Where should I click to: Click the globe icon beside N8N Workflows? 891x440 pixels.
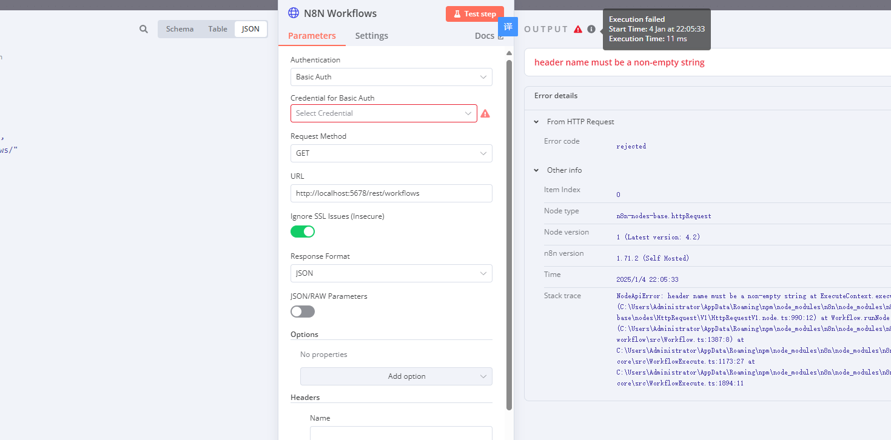[x=294, y=13]
